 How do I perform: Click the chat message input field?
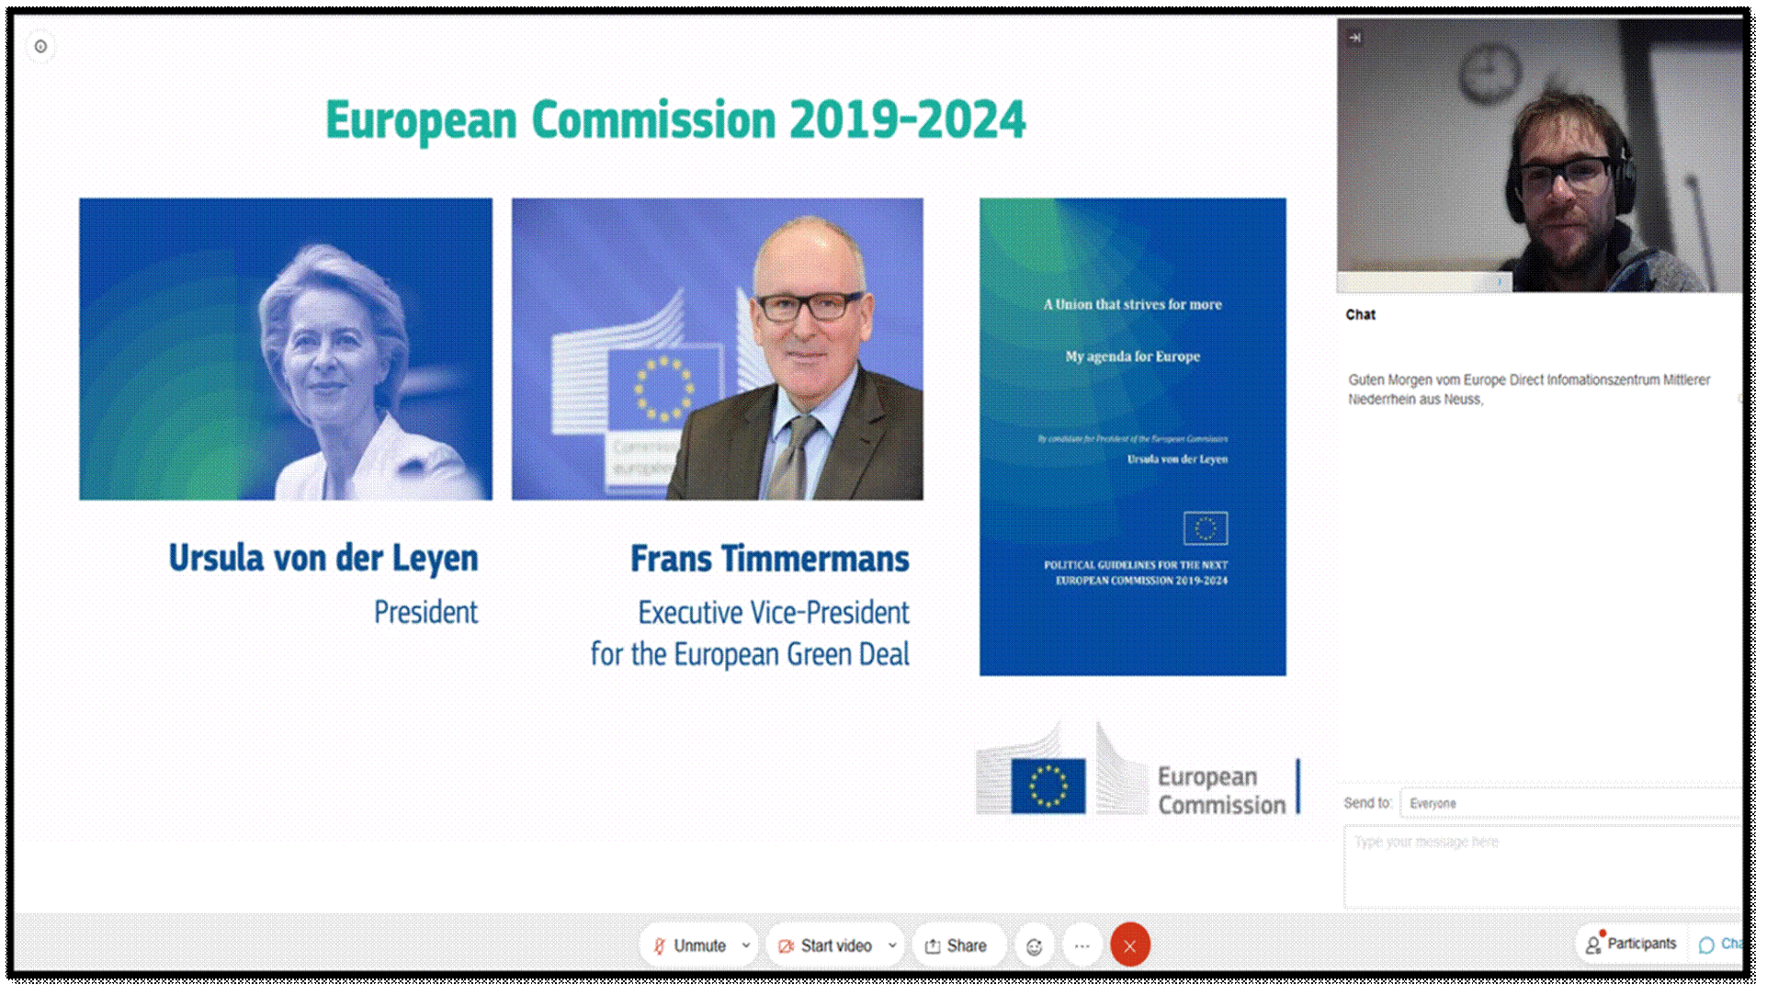(x=1542, y=866)
